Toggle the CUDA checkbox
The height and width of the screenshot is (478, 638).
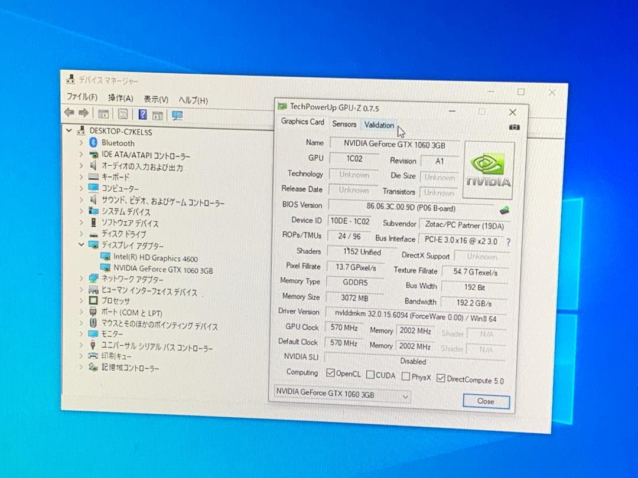click(x=370, y=374)
